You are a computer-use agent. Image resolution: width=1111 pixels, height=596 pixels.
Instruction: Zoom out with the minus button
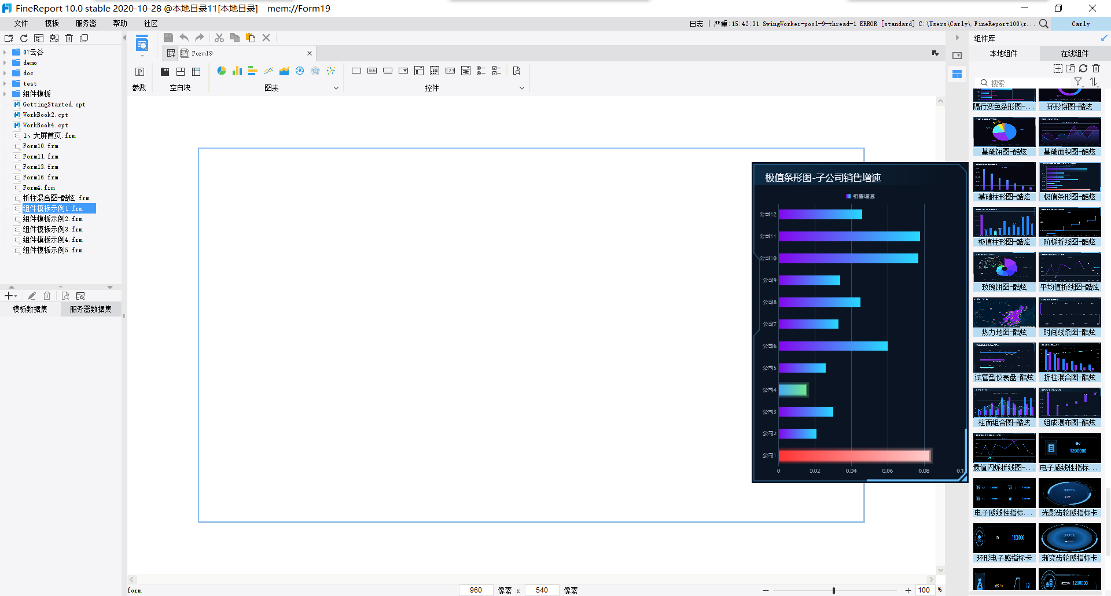766,590
